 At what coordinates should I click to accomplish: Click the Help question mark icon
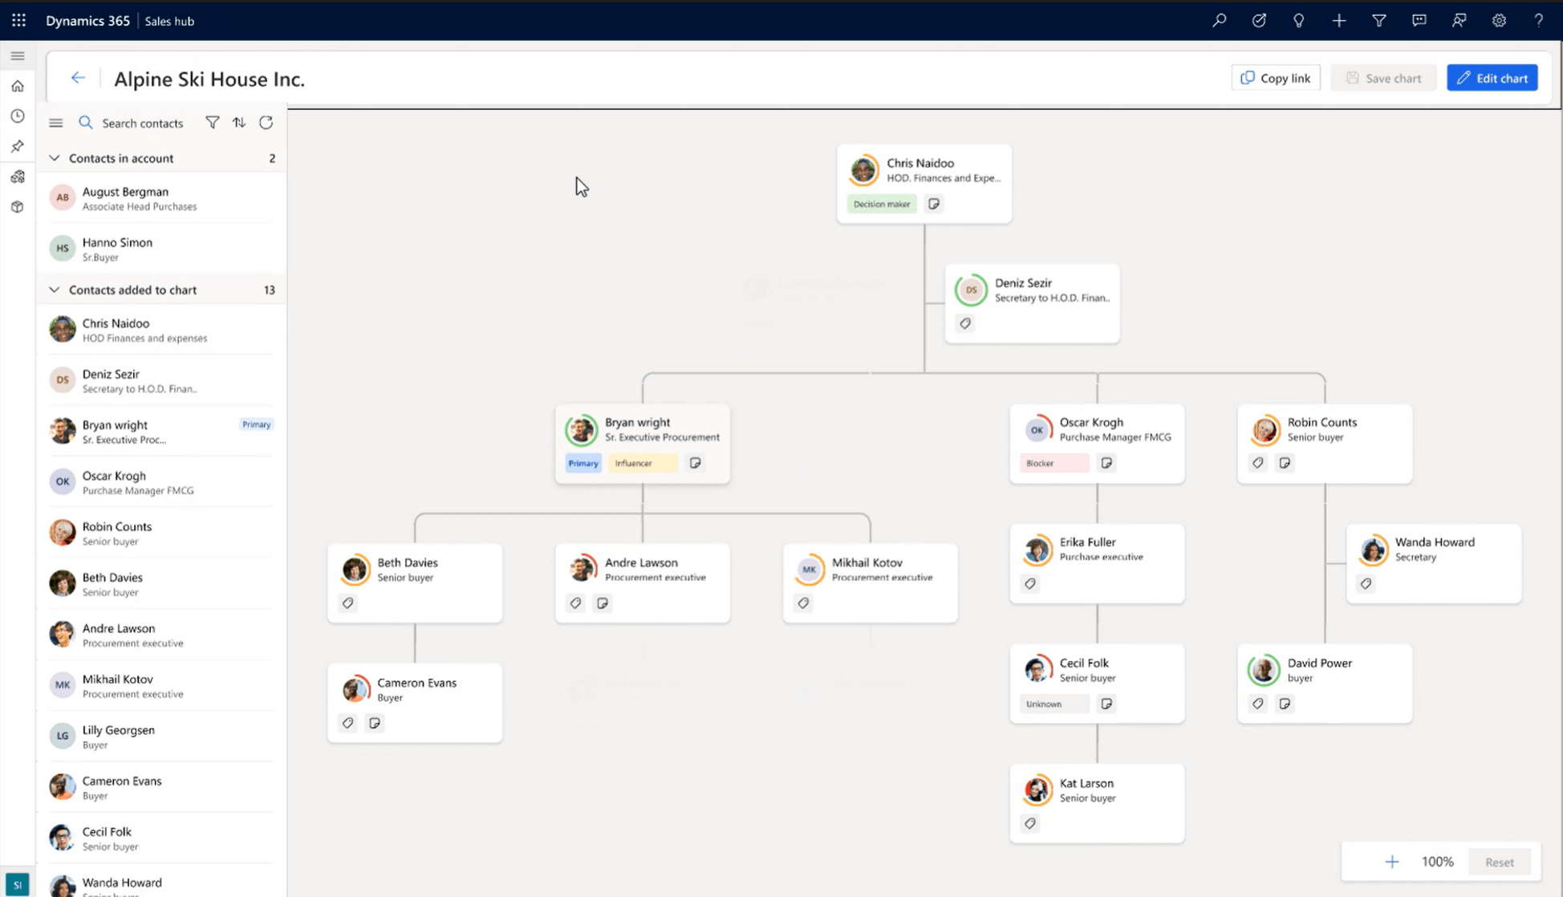(1539, 20)
